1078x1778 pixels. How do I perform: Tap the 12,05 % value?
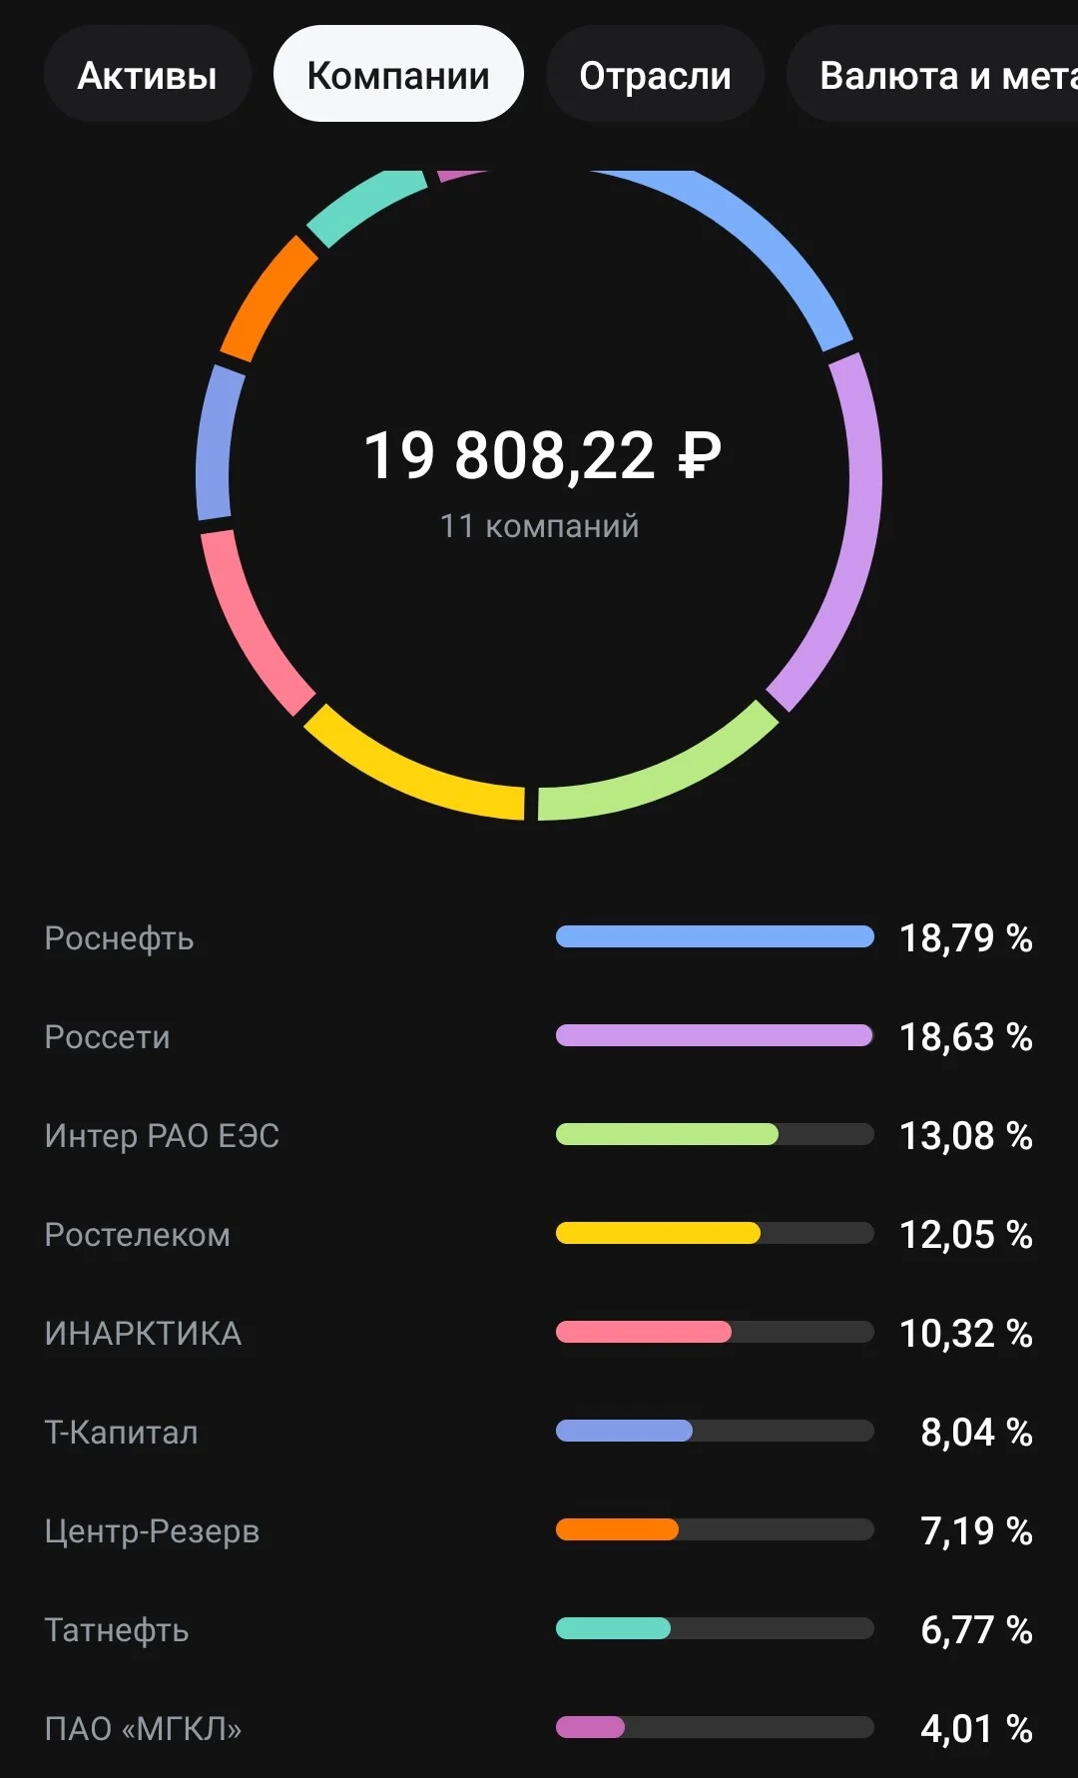coord(966,1235)
